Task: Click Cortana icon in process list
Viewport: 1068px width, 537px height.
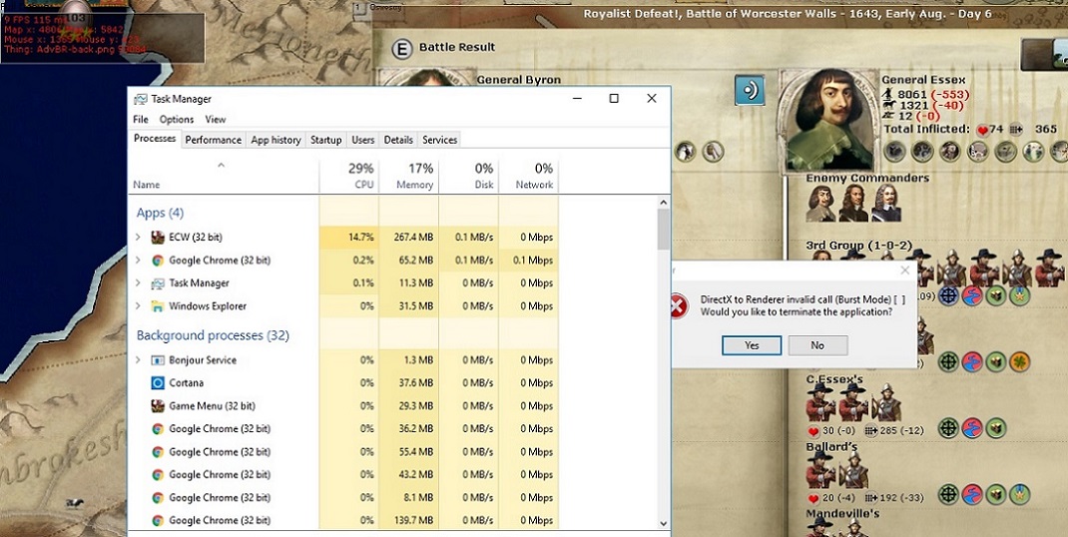Action: [158, 383]
